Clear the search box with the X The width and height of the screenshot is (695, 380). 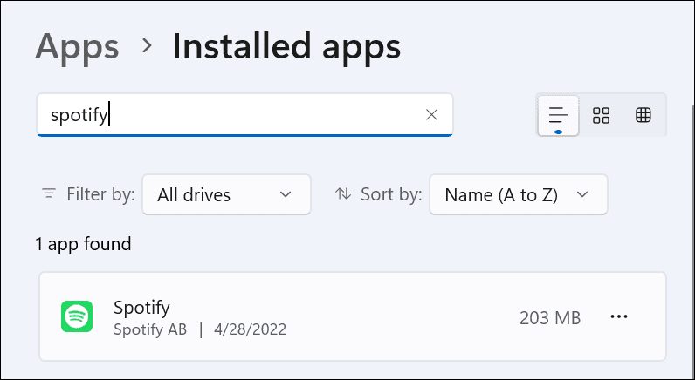[x=431, y=115]
